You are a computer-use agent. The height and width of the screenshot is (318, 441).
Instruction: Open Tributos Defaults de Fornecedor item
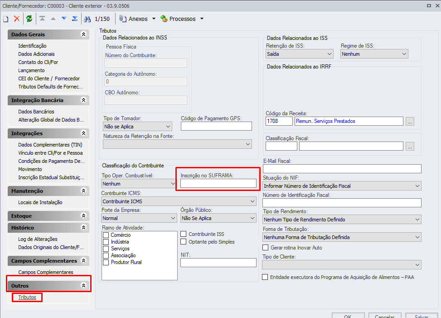tap(51, 87)
